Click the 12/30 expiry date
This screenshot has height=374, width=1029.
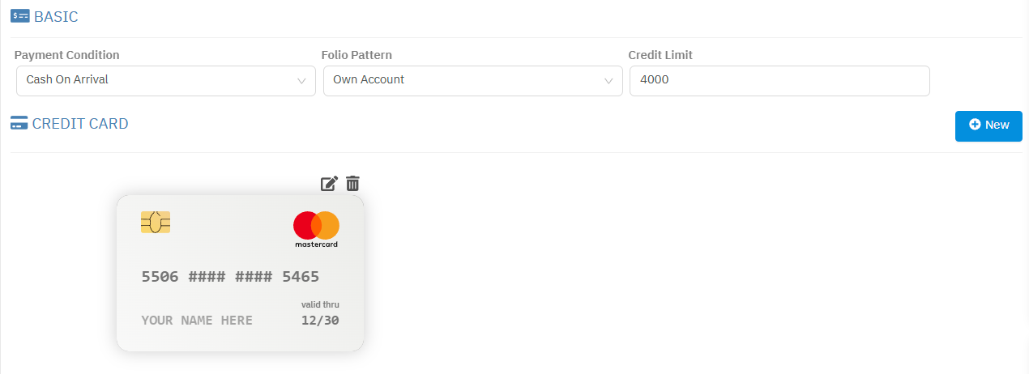tap(320, 321)
